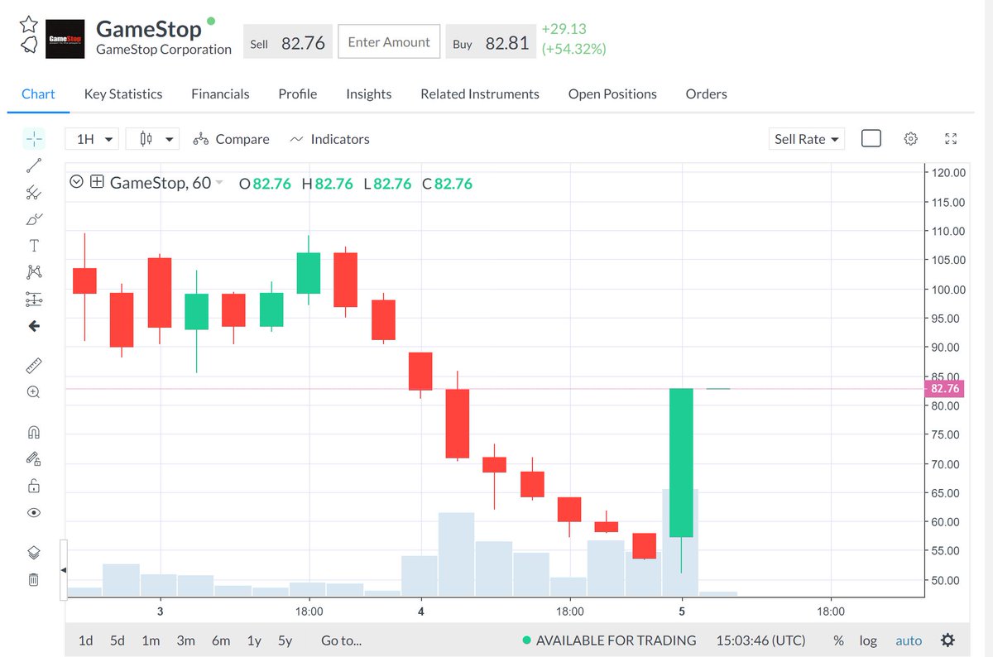This screenshot has width=993, height=657.
Task: Click Go to... date link
Action: pos(342,640)
